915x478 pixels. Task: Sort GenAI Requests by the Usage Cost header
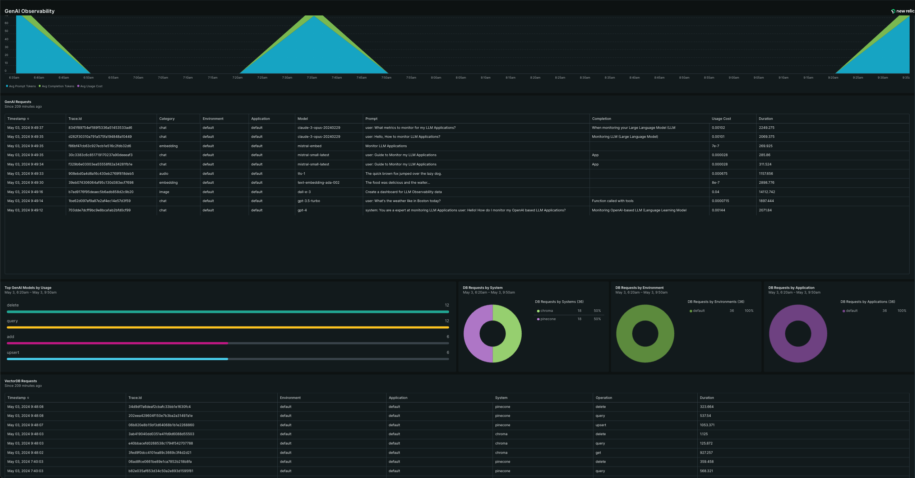click(721, 119)
